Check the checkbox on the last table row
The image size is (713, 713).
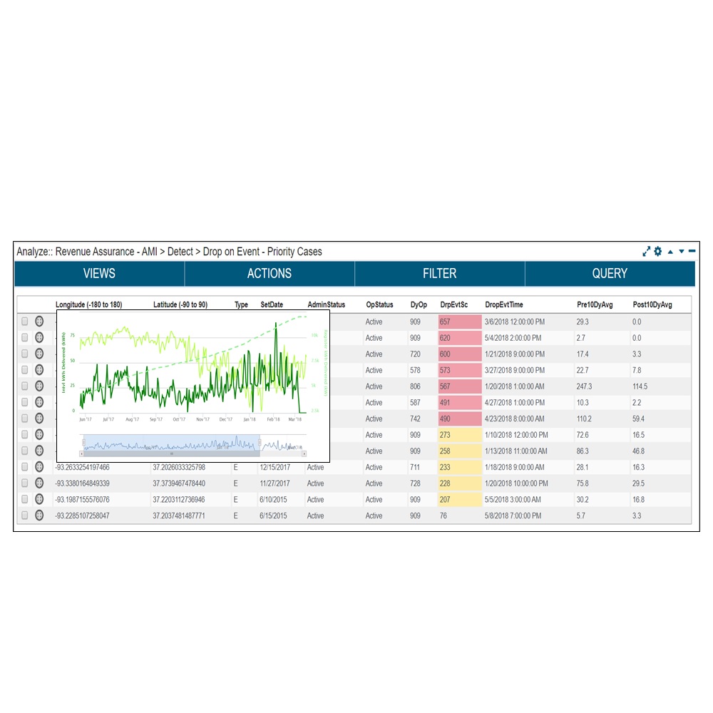click(x=25, y=515)
